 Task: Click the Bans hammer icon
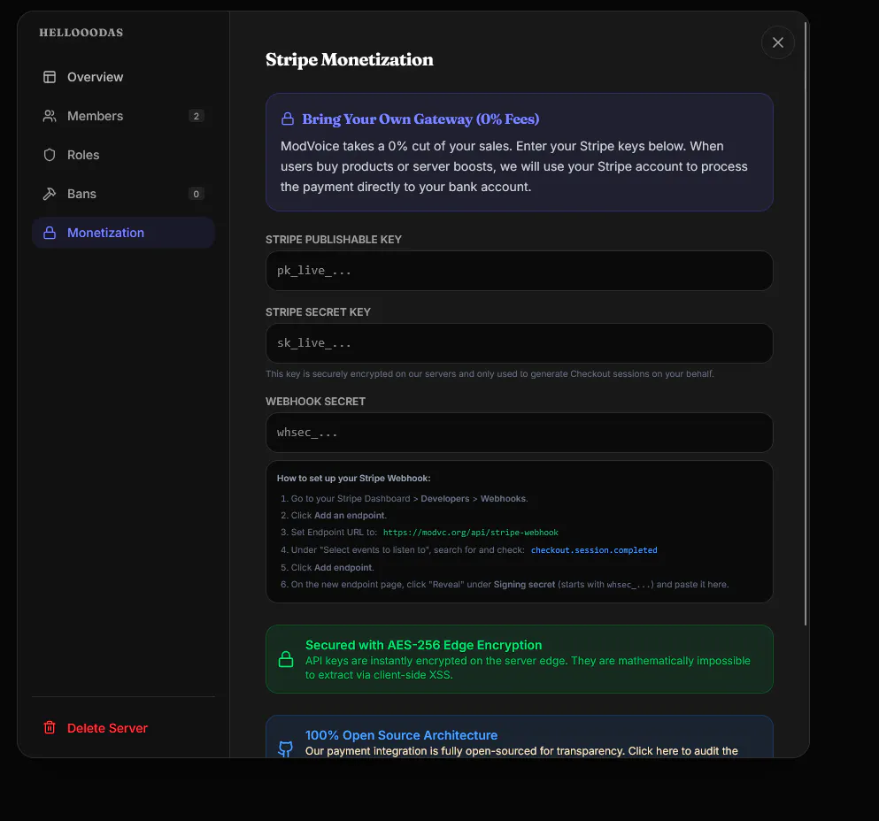click(x=50, y=194)
